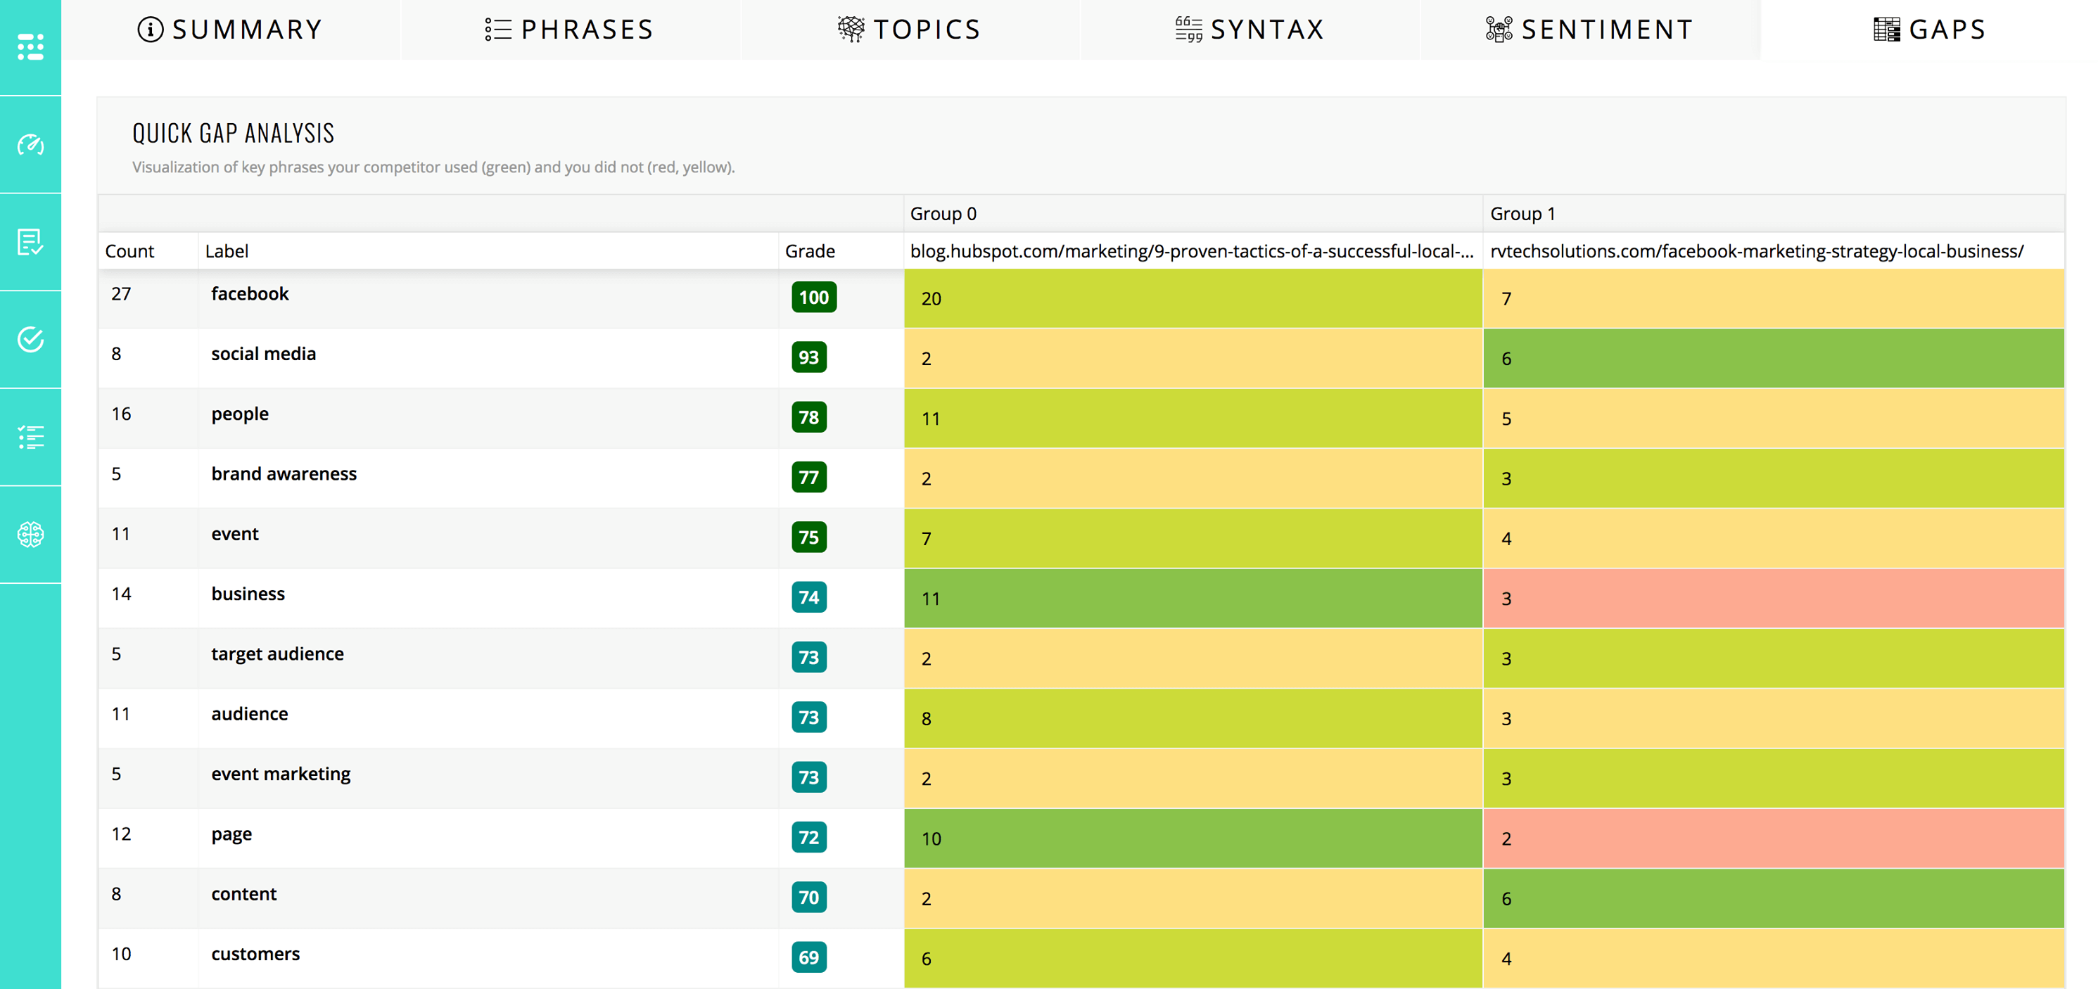This screenshot has width=2098, height=989.
Task: Select the grid menu icon atop the sidebar
Action: 30,46
